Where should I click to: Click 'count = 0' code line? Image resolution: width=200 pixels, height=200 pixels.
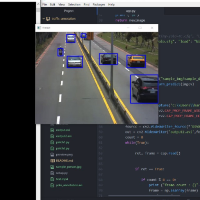click(134, 137)
